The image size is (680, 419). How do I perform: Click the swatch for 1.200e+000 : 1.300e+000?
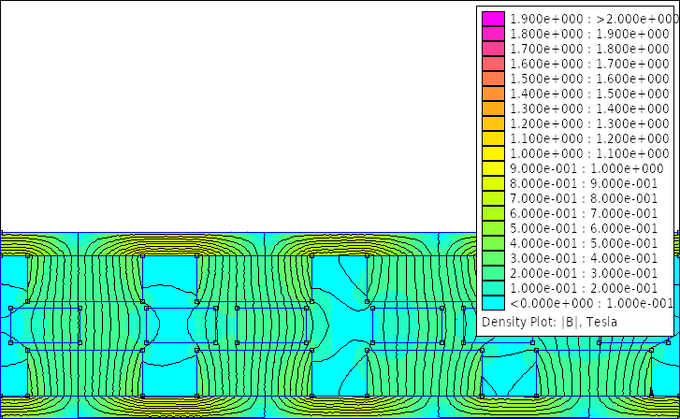(493, 123)
